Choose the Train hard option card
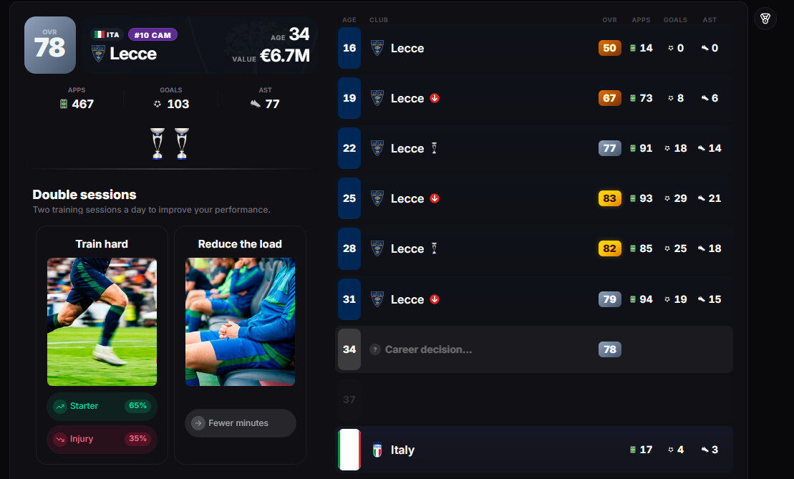This screenshot has width=794, height=479. click(x=102, y=345)
